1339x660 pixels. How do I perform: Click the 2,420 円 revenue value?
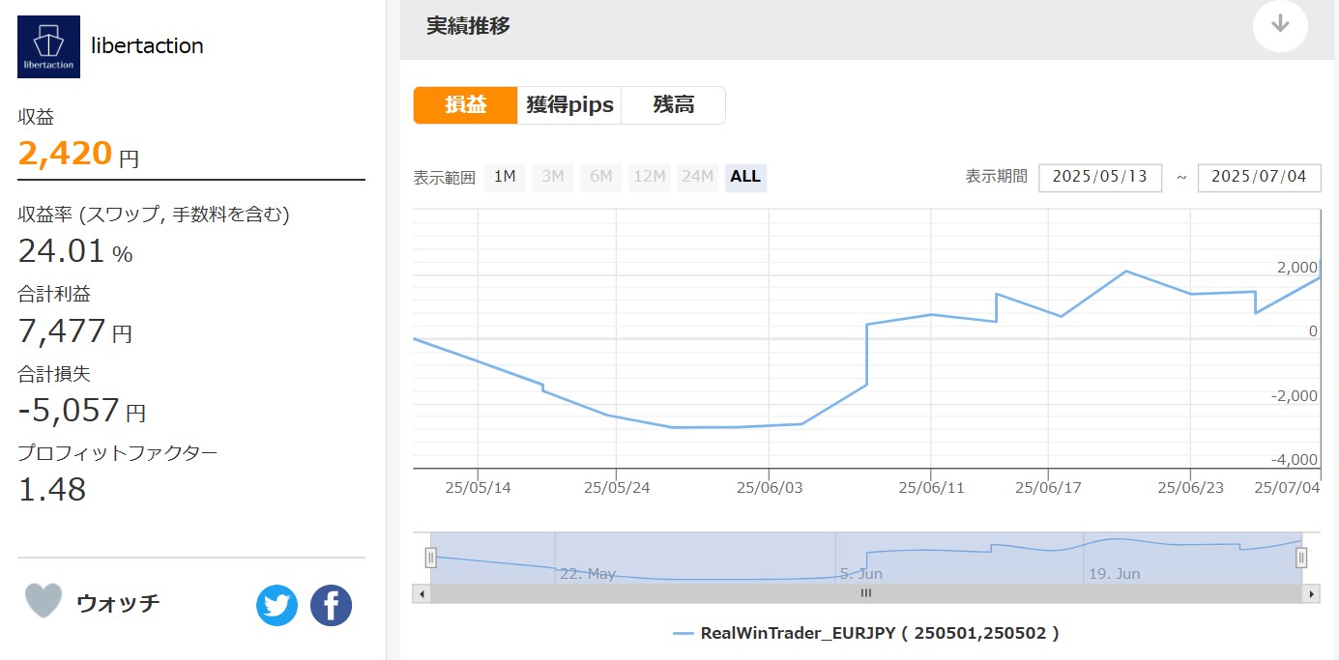(79, 154)
